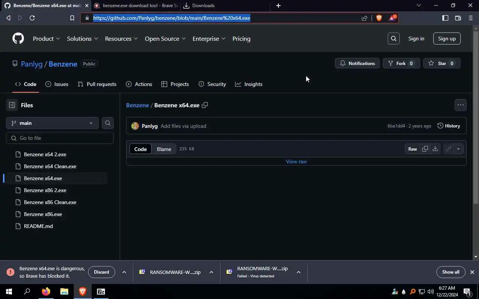Click the Fork button
479x299 pixels.
401,63
